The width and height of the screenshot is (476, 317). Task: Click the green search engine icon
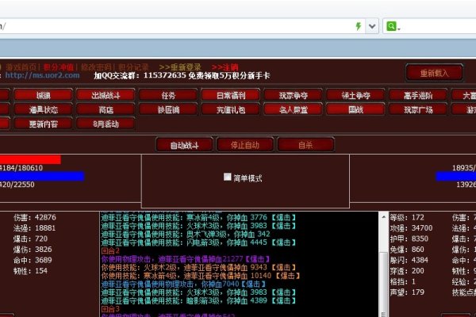[392, 26]
